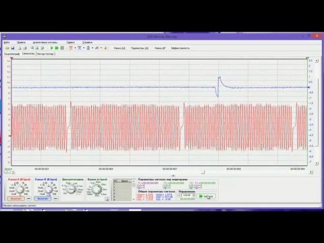
Task: Click the first magnifier zoom toolbar icon
Action: click(x=32, y=48)
